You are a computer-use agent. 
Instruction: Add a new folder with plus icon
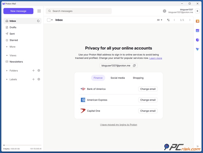tap(33, 71)
